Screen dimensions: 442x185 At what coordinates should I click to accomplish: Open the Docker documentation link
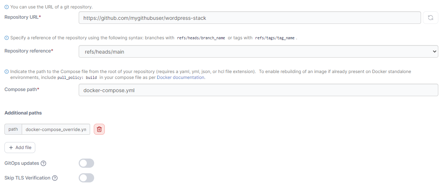(x=180, y=77)
